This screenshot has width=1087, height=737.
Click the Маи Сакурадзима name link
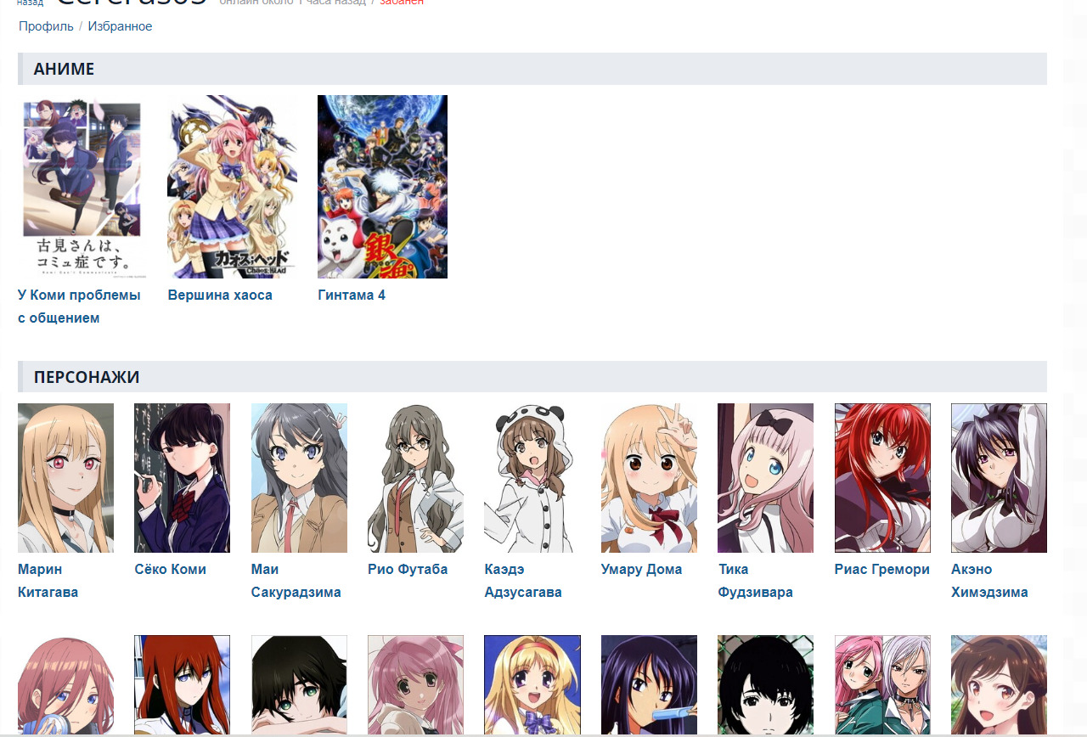tap(296, 581)
